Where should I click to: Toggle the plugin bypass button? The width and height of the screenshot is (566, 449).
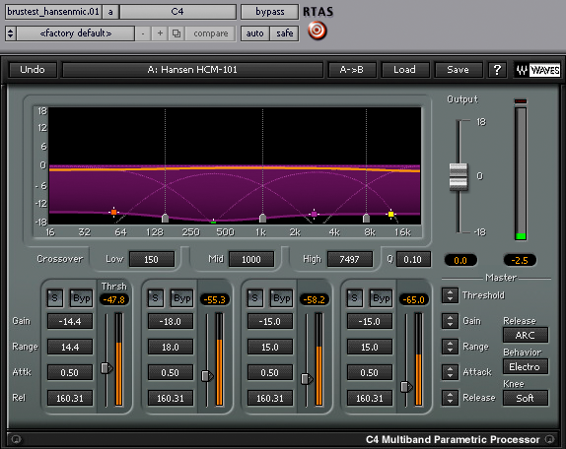click(269, 12)
